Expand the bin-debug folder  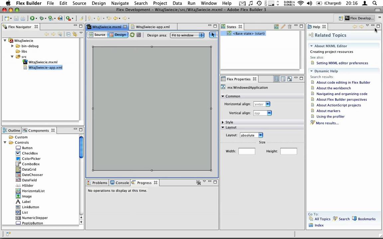(x=12, y=46)
